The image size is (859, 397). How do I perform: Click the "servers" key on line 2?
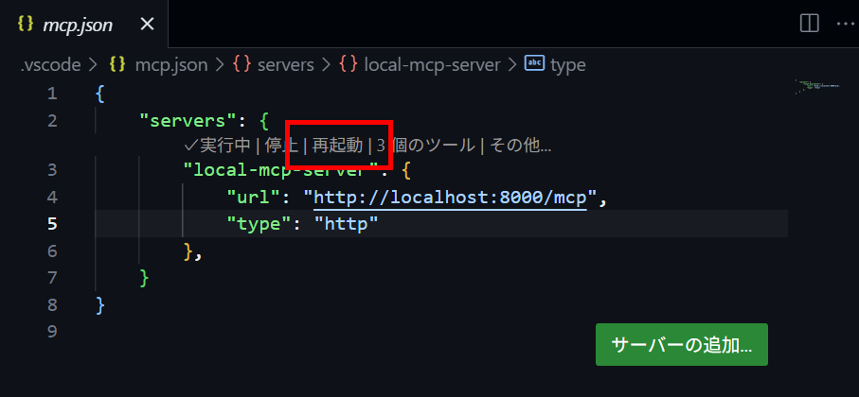click(187, 120)
